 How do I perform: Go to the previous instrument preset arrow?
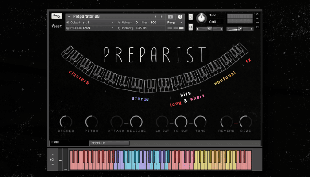(x=155, y=17)
